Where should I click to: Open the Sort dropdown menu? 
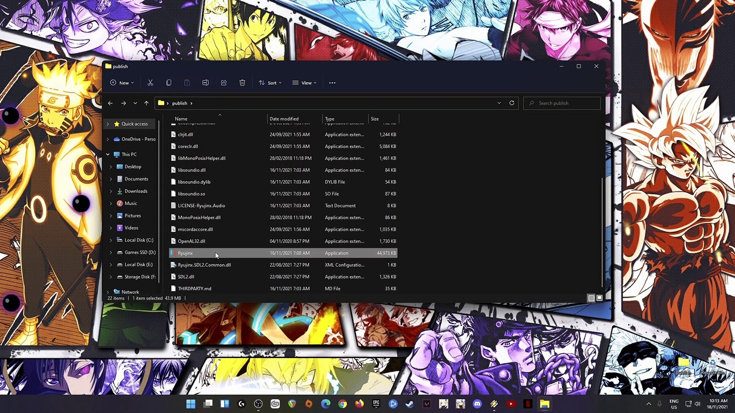[270, 83]
